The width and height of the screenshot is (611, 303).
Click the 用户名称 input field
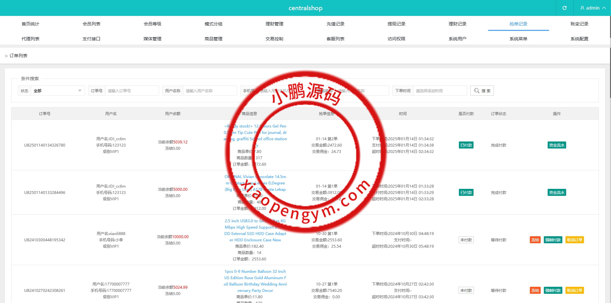[209, 91]
